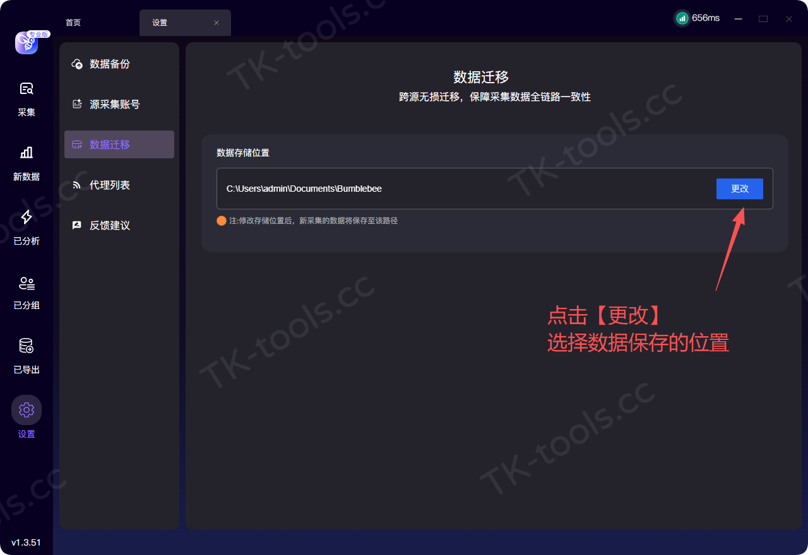Click the 设置 gear icon in sidebar
The height and width of the screenshot is (555, 808).
(27, 410)
